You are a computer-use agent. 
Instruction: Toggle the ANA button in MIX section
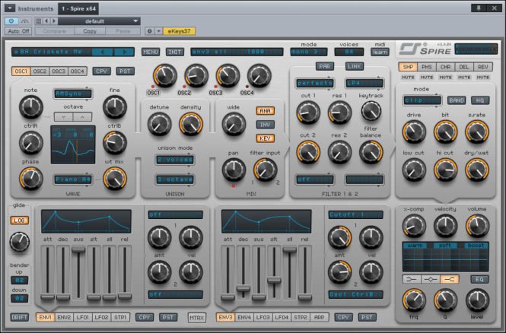click(x=266, y=111)
